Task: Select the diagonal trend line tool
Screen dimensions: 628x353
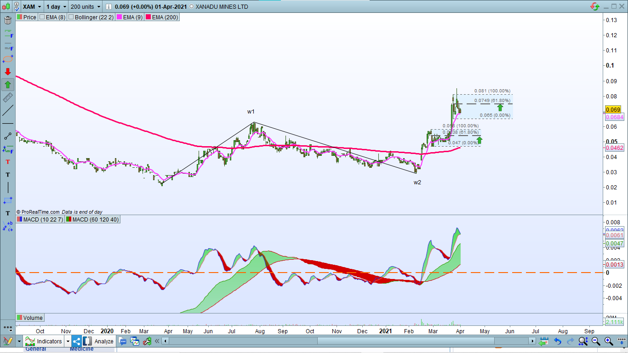Action: [8, 110]
